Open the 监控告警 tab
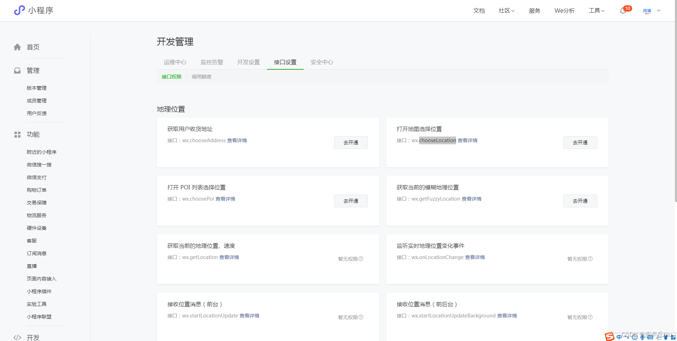The width and height of the screenshot is (677, 341). (212, 62)
